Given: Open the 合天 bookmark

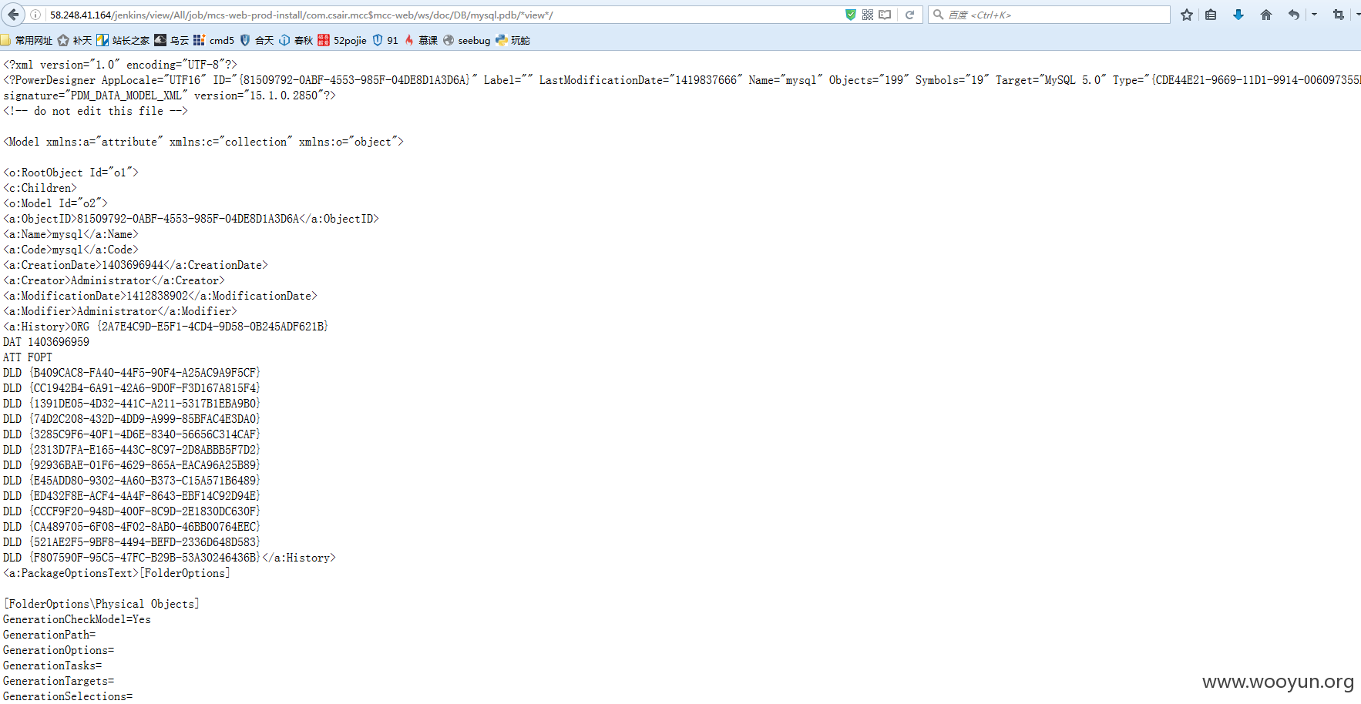Looking at the screenshot, I should click(x=257, y=40).
